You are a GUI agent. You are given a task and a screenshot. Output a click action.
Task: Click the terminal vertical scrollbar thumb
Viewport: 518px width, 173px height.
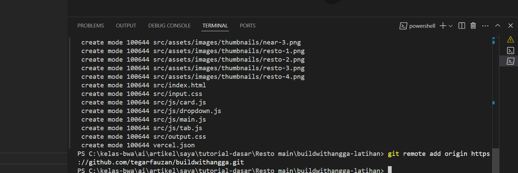[496, 161]
